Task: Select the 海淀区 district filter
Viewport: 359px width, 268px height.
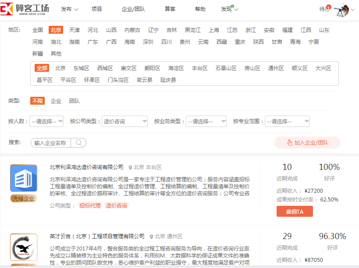Action: click(175, 68)
